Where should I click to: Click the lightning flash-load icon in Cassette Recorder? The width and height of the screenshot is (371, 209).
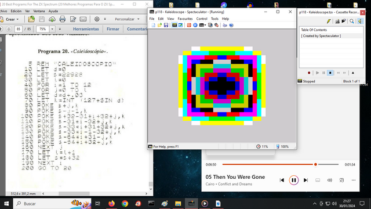coord(329,21)
